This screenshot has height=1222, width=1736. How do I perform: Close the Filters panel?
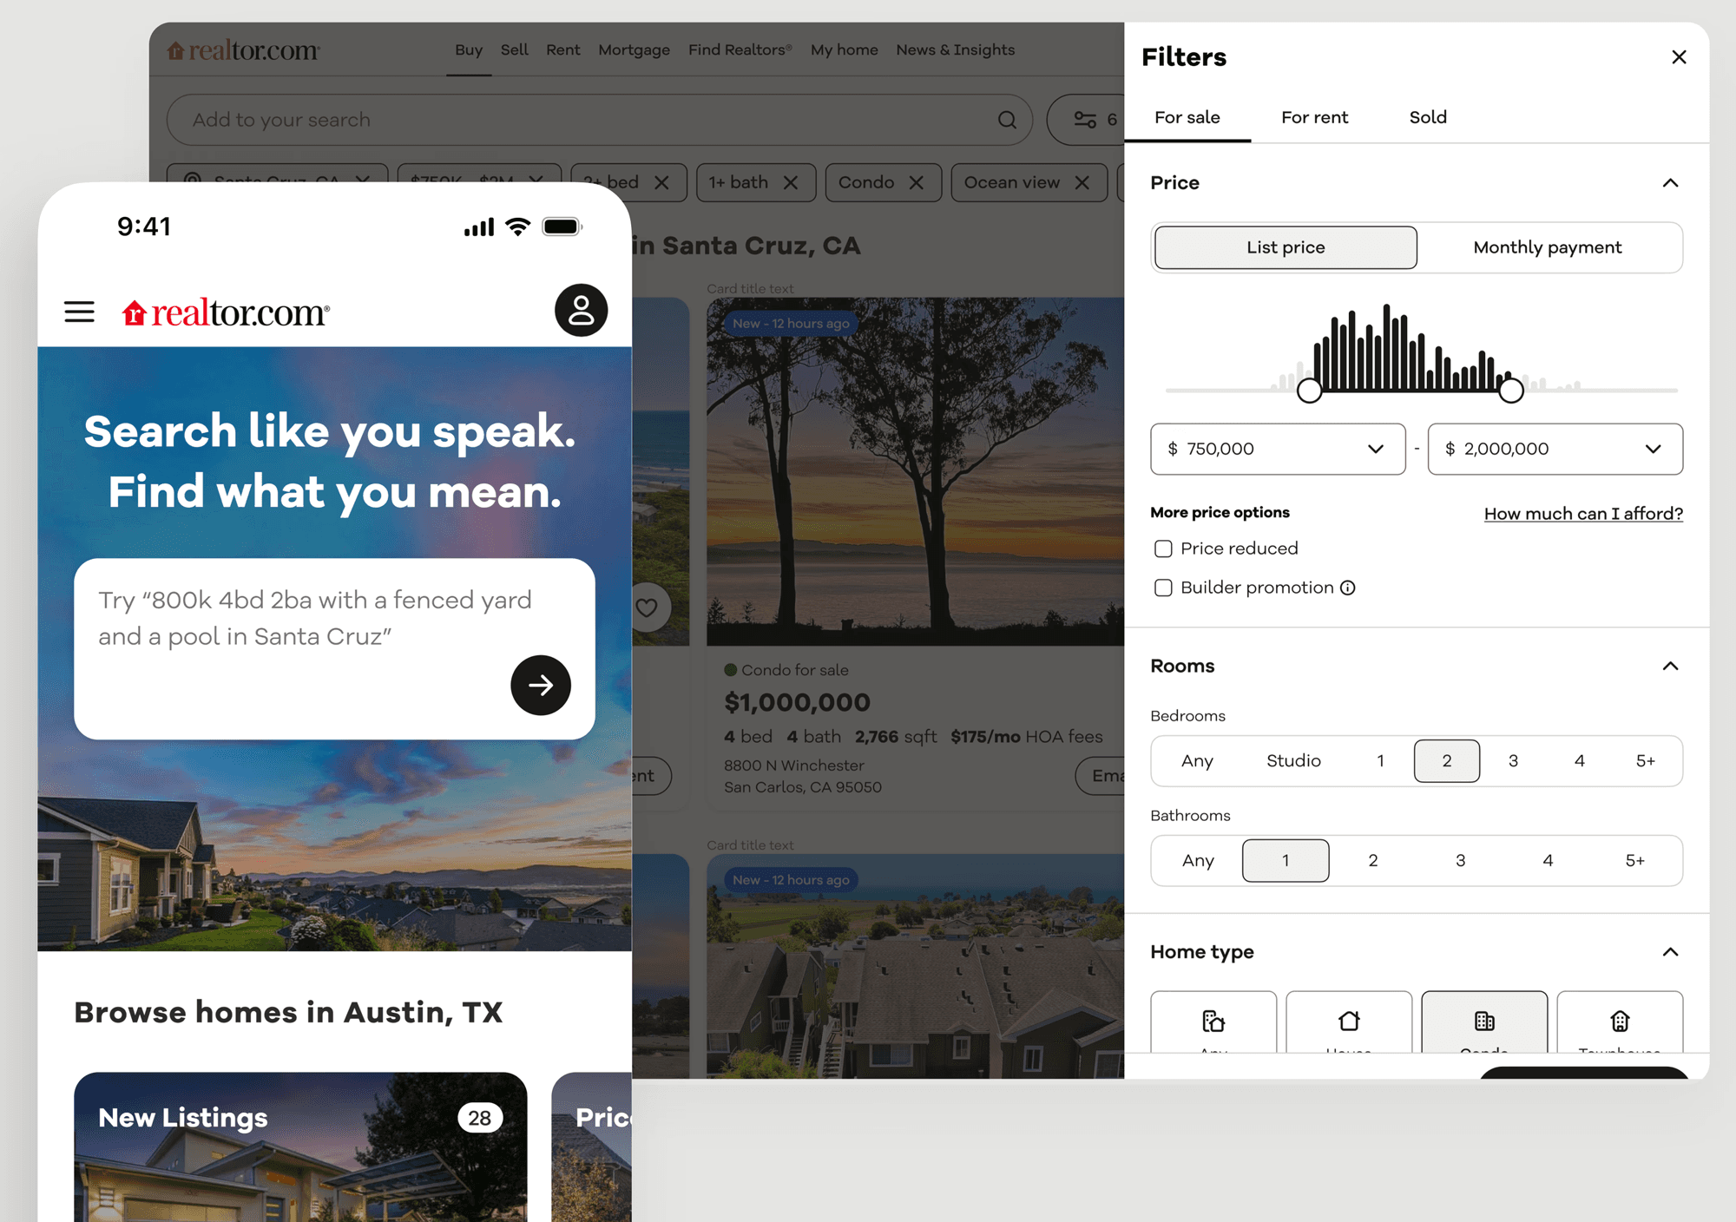[x=1679, y=57]
